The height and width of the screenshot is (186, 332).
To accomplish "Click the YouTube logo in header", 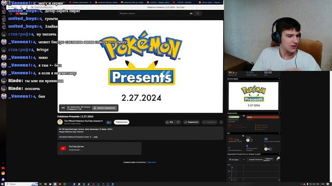I will (21, 13).
